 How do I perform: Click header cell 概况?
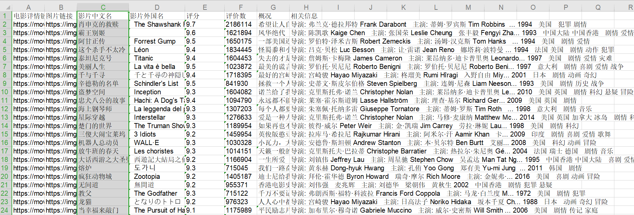[x=273, y=16]
